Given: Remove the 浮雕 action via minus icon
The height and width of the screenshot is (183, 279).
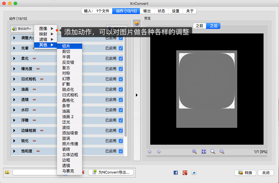Looking at the screenshot, I should (x=34, y=120).
